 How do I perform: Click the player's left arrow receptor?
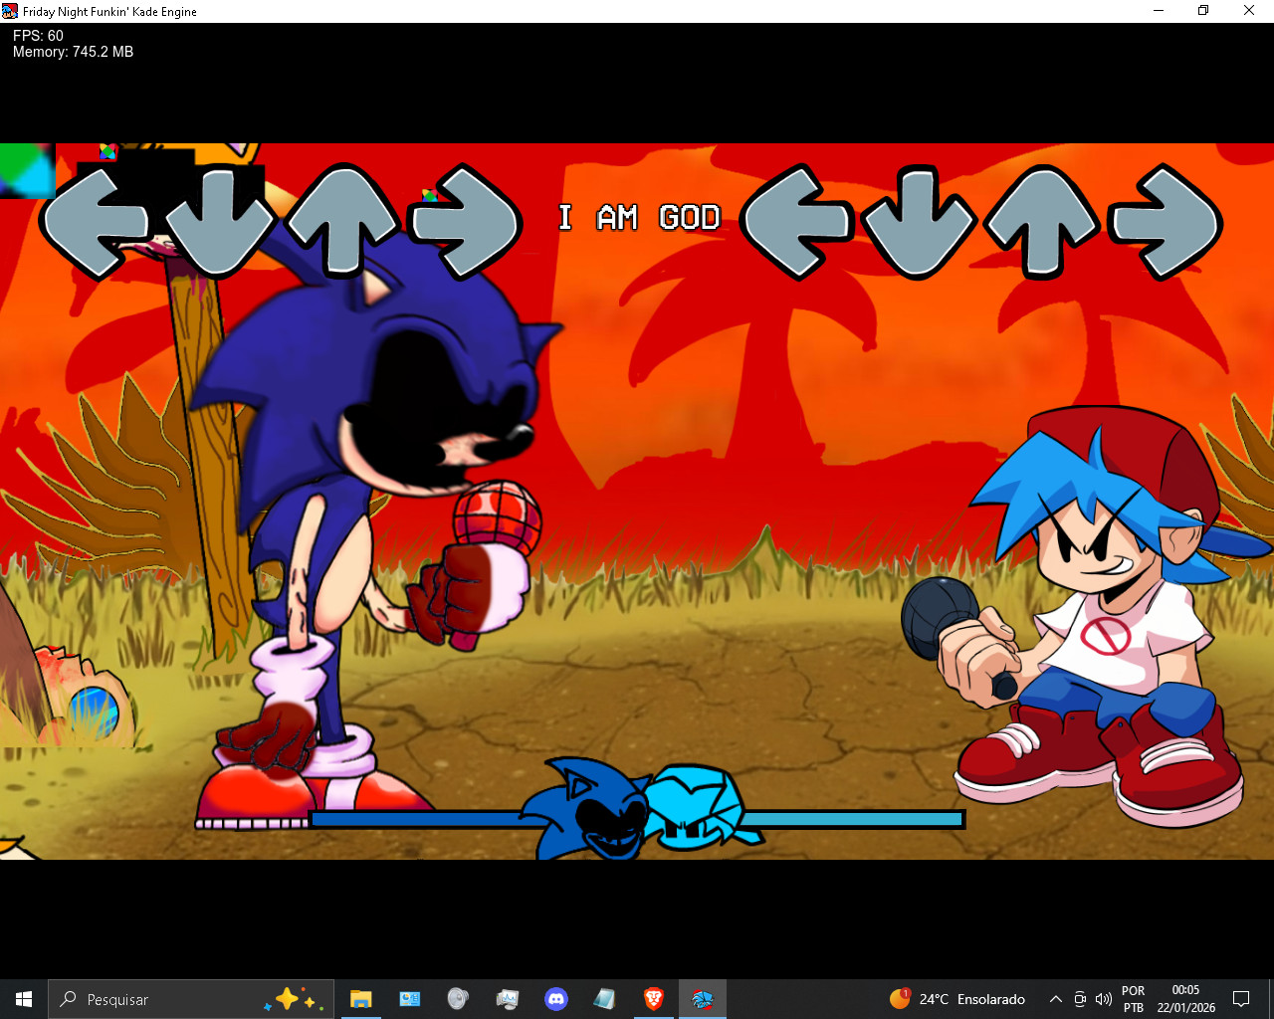(797, 221)
